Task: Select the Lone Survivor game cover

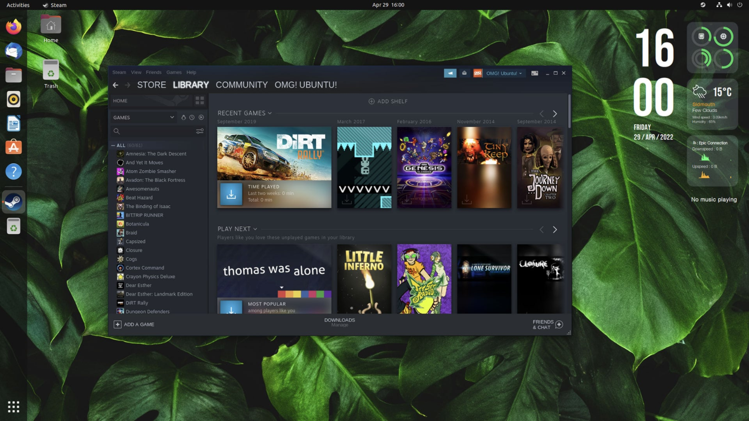Action: pyautogui.click(x=484, y=279)
